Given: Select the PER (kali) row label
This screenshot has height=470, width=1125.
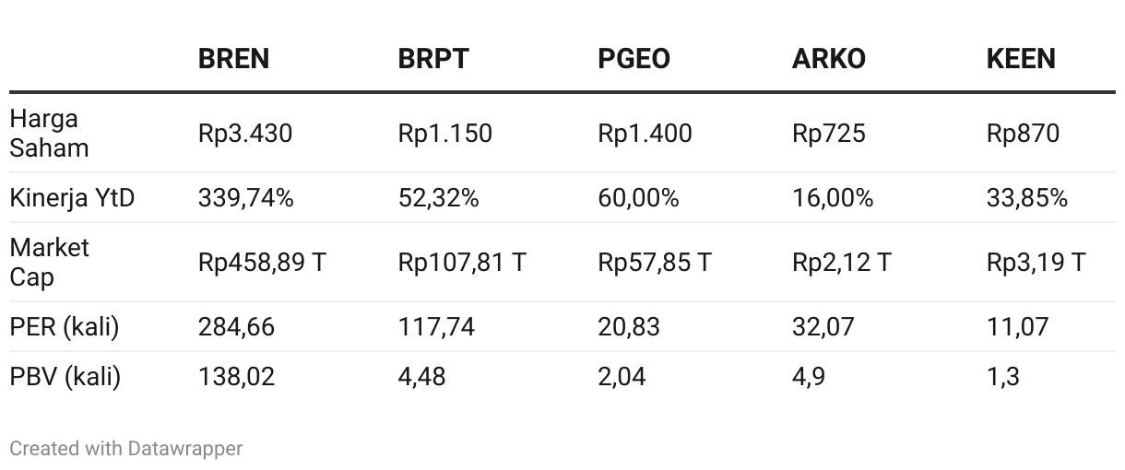Looking at the screenshot, I should click(x=65, y=327).
